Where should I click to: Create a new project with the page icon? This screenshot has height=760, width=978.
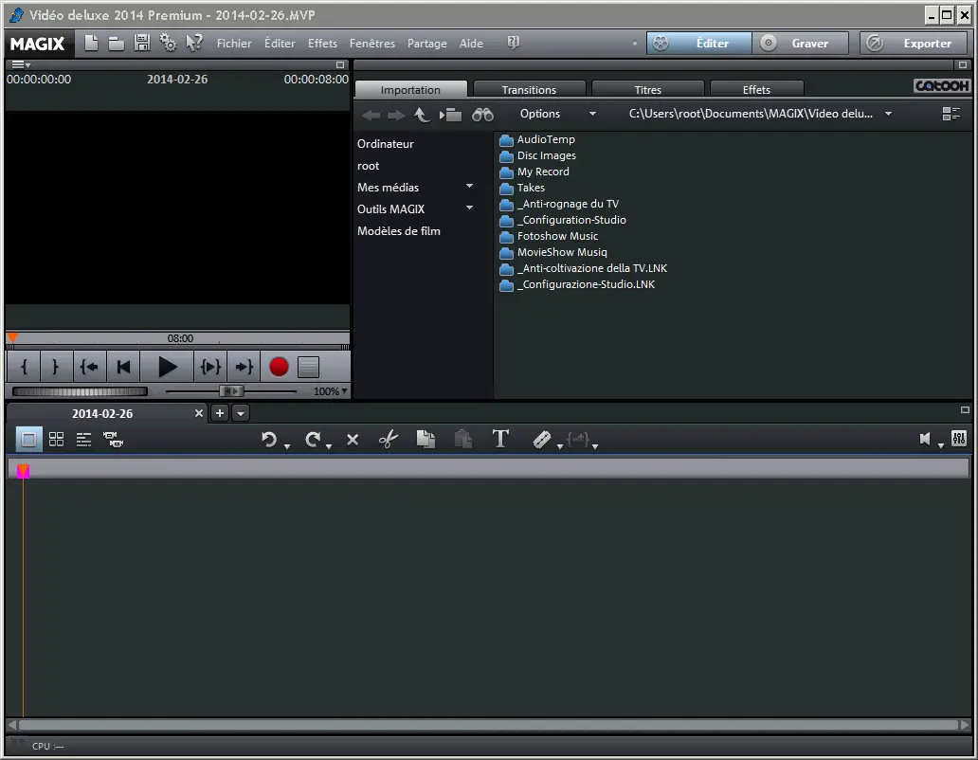pos(91,43)
